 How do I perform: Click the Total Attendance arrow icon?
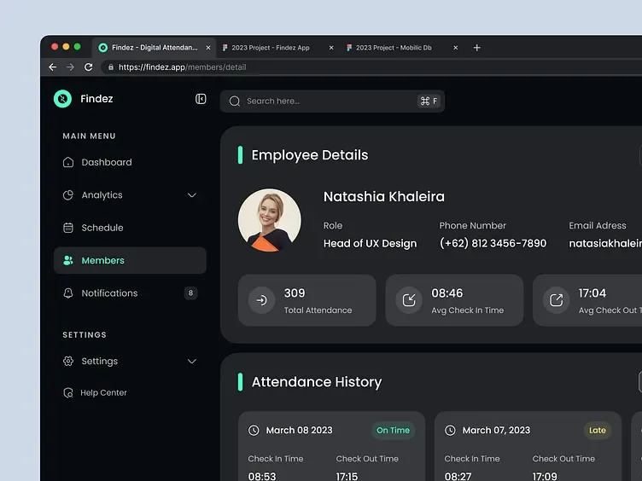click(x=261, y=300)
